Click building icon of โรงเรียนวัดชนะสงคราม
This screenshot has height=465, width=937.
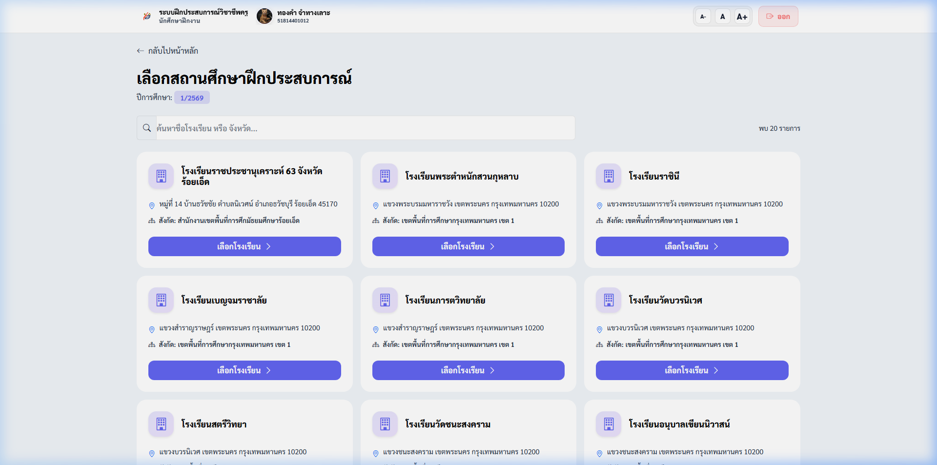coord(385,424)
